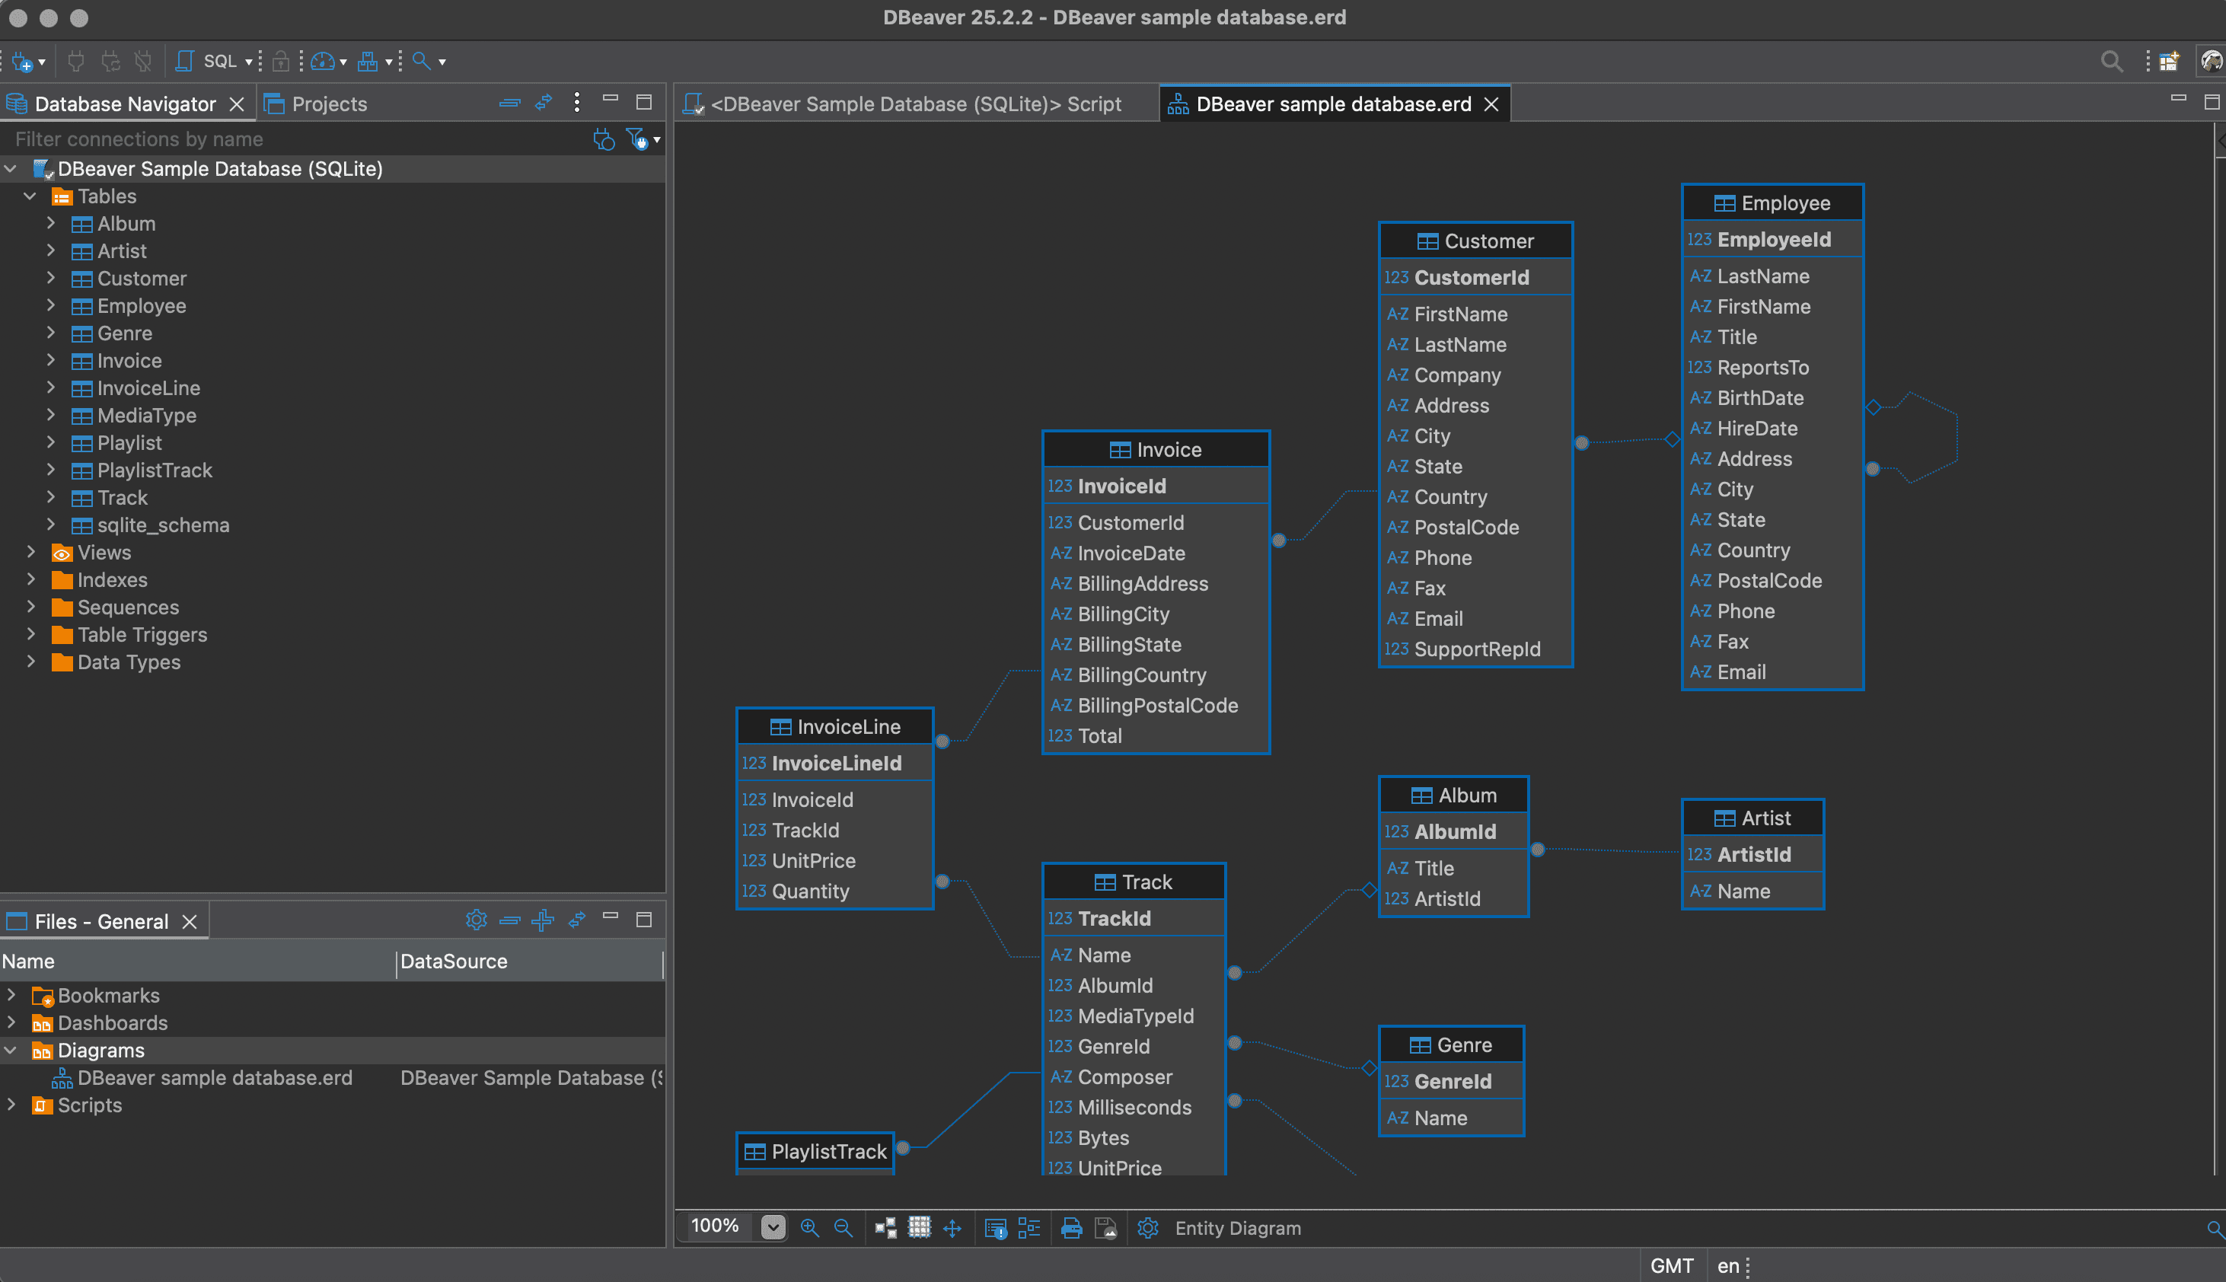Open diagram configuration gear icon
Viewport: 2226px width, 1282px height.
(x=1147, y=1227)
